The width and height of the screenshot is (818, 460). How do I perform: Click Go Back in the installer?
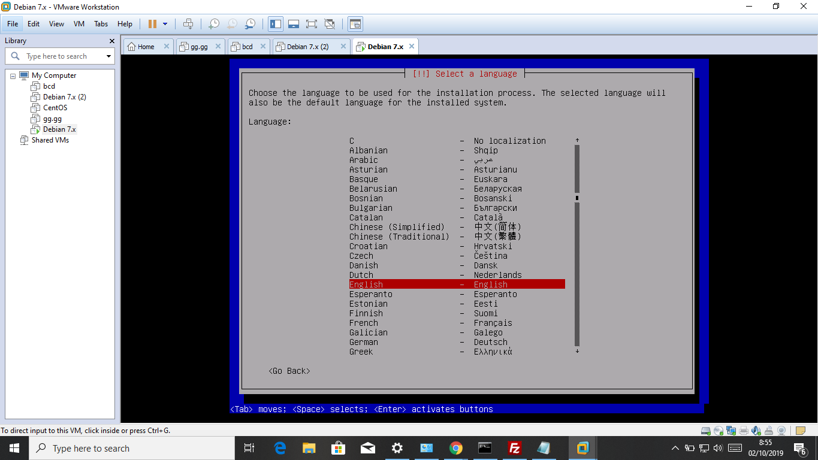click(289, 371)
